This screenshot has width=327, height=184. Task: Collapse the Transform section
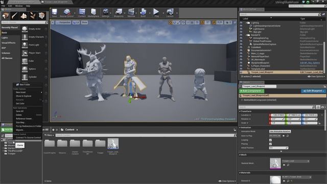(x=240, y=111)
